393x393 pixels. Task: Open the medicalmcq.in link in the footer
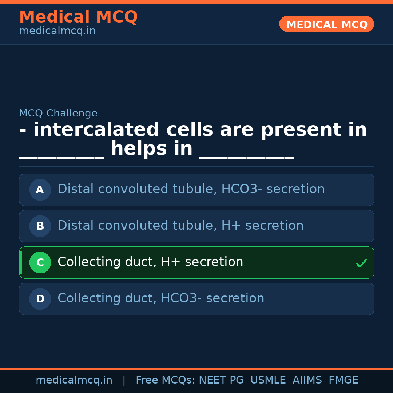(74, 380)
